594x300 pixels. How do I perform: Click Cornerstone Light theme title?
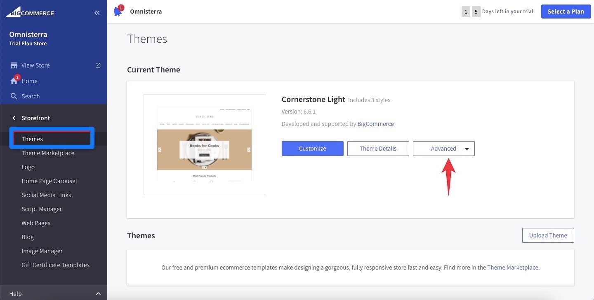tap(313, 100)
